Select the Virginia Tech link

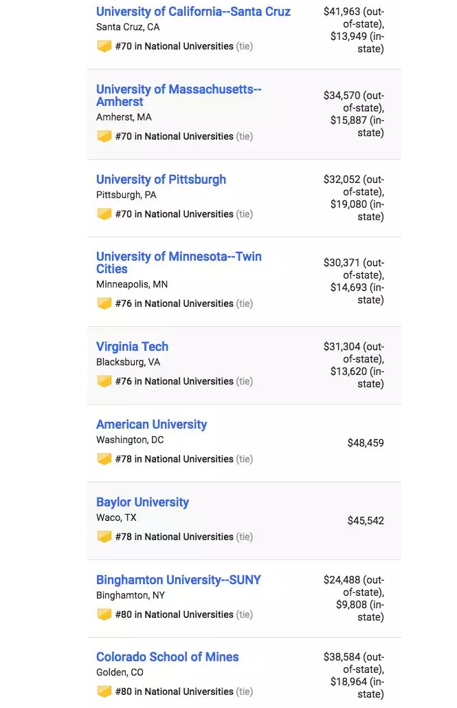(x=132, y=347)
